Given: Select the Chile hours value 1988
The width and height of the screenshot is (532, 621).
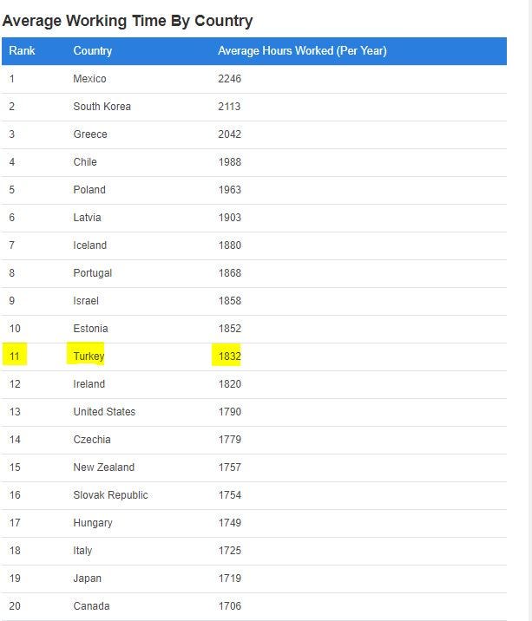Looking at the screenshot, I should [x=230, y=162].
